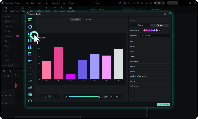The width and height of the screenshot is (198, 119).
Task: Maximize the Animated Charts dialog
Action: (165, 14)
